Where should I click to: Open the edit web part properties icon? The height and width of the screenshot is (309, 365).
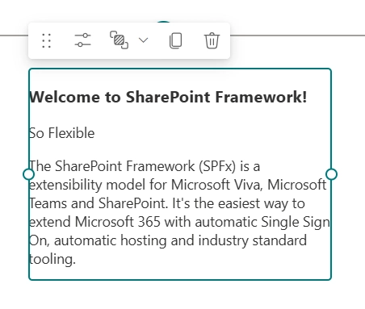click(x=82, y=40)
